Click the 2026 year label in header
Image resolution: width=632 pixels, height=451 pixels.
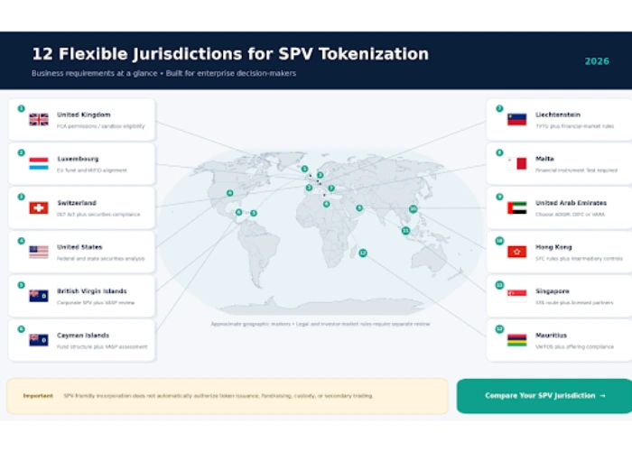click(x=597, y=61)
